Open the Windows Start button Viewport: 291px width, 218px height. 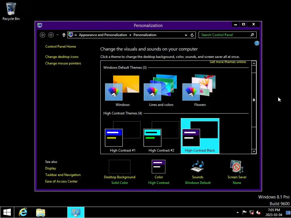click(x=7, y=212)
